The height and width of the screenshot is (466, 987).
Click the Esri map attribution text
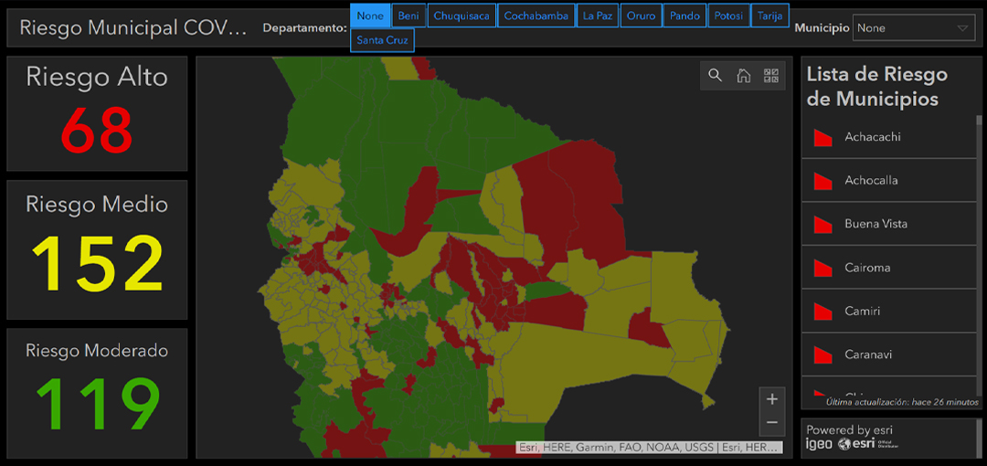(x=649, y=447)
